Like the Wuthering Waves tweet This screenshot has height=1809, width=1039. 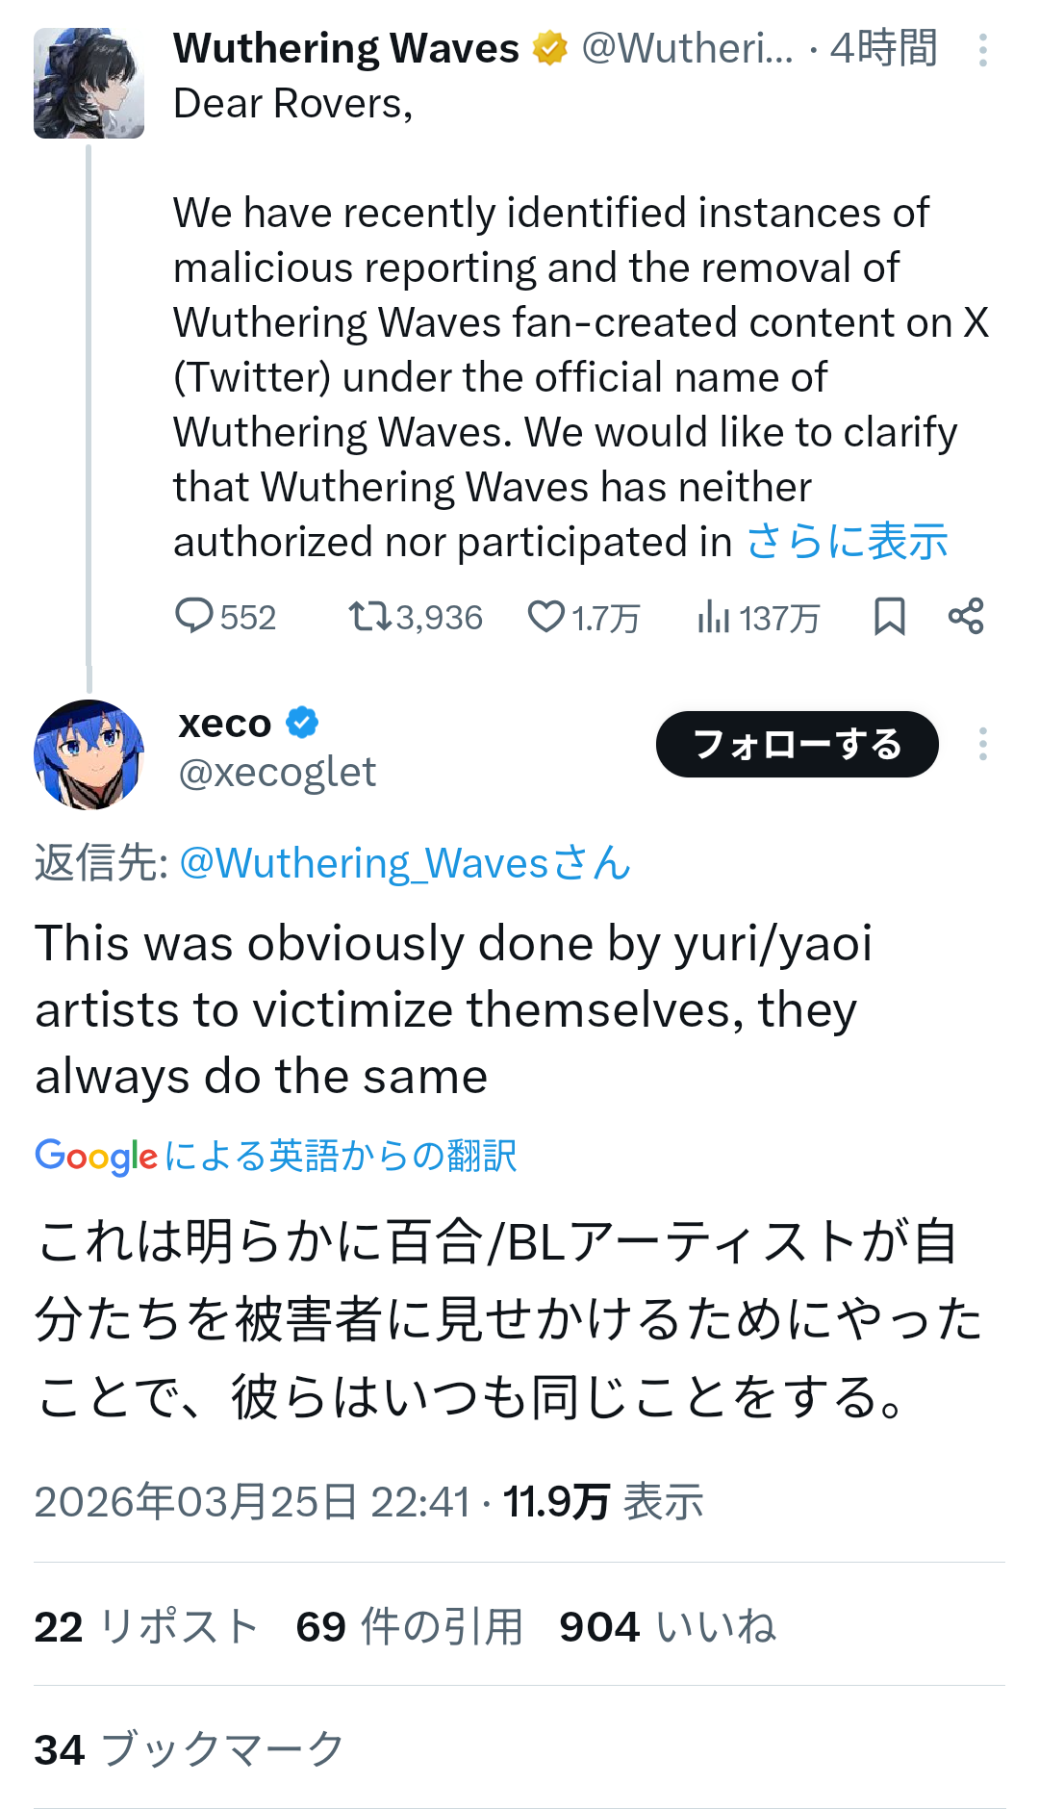pos(545,616)
